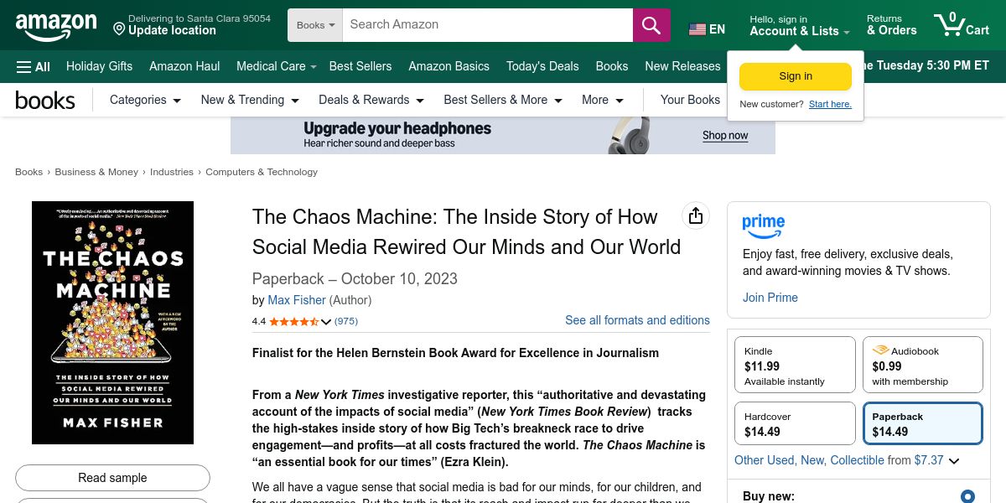Screen dimensions: 1006x503
Task: Click the star rating graphic
Action: tap(293, 321)
